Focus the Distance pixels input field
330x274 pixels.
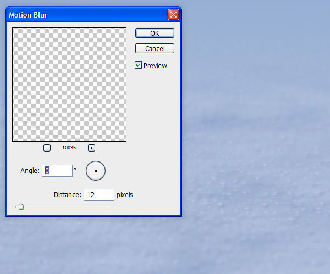99,195
